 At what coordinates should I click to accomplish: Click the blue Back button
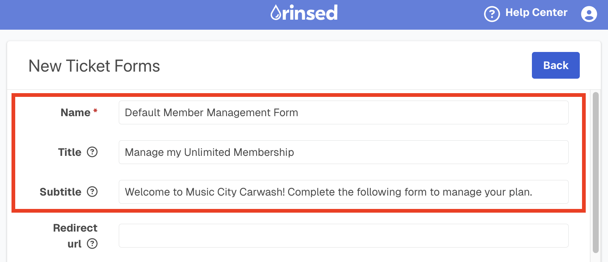[x=556, y=65]
